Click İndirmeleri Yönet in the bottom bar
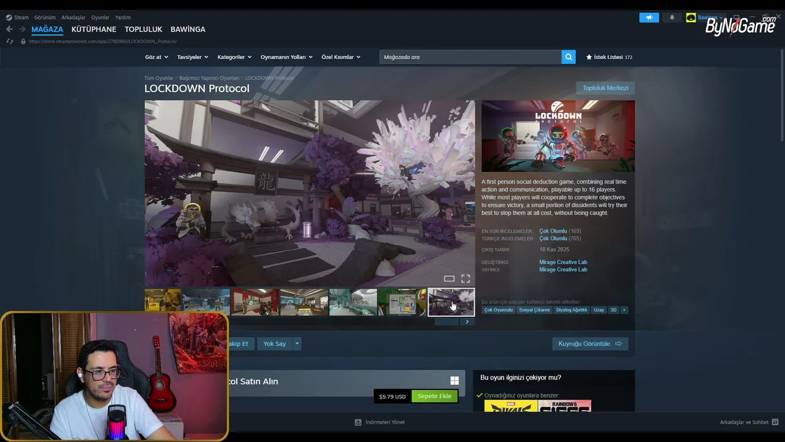Viewport: 785px width, 442px height. [385, 422]
